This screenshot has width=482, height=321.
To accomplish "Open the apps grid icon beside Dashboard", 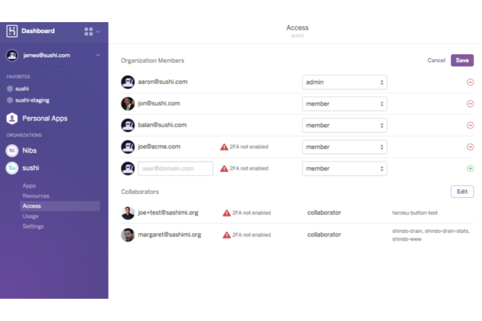I will (x=88, y=31).
